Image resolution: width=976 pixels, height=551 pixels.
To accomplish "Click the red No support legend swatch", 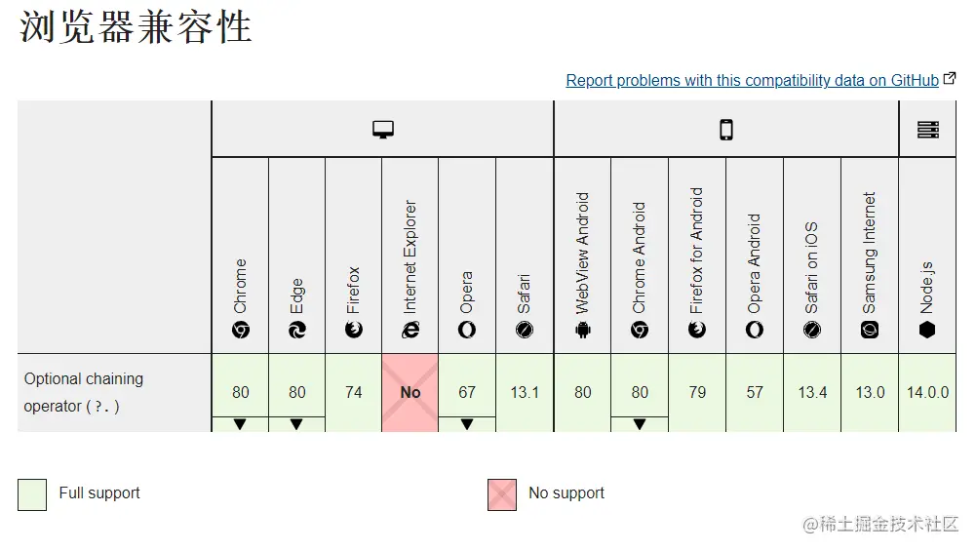I will point(502,495).
